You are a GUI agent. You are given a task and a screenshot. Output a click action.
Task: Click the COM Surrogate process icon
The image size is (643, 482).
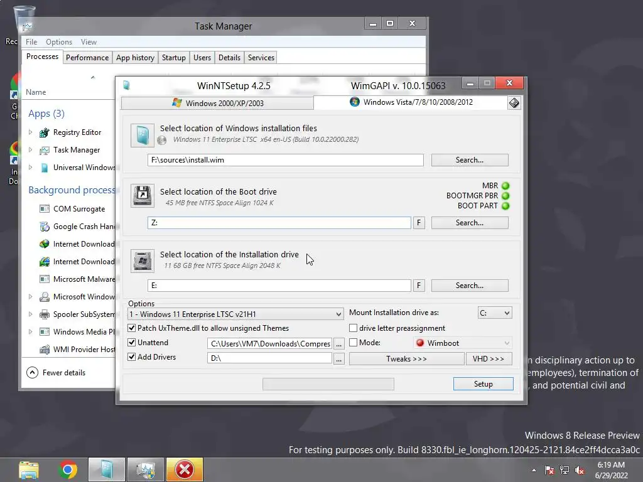pyautogui.click(x=45, y=209)
